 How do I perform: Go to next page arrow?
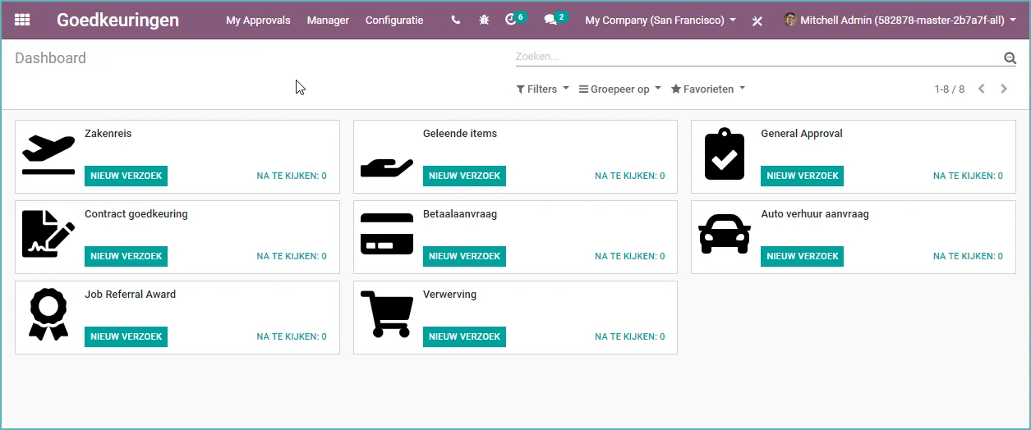[x=1003, y=89]
